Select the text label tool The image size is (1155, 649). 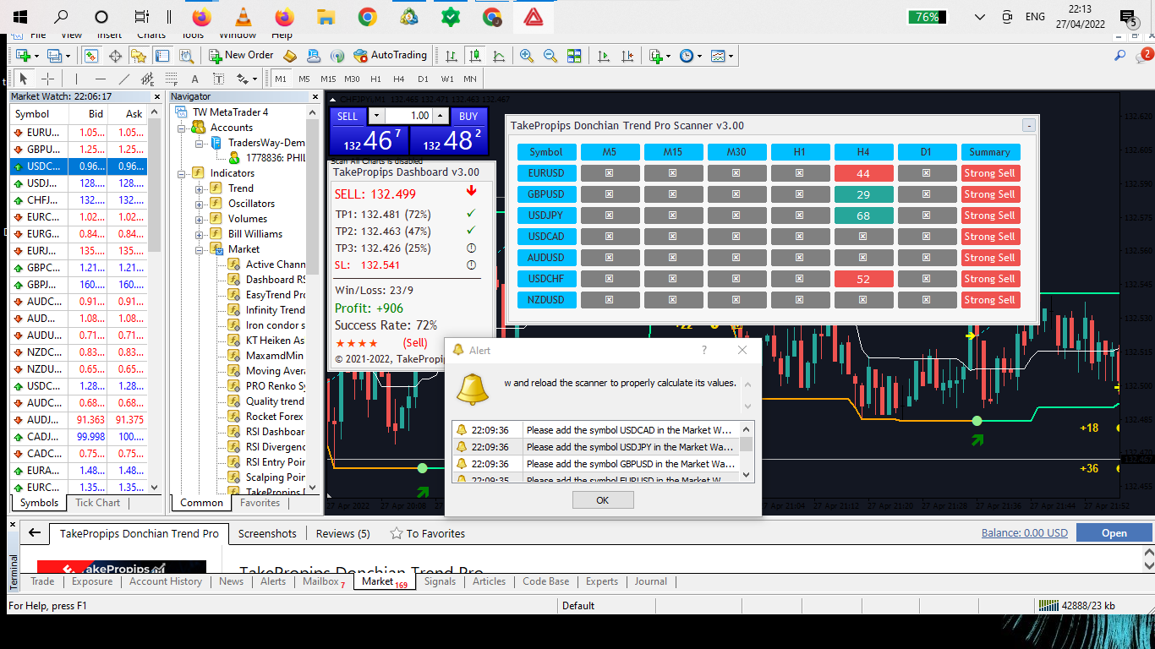pyautogui.click(x=218, y=79)
